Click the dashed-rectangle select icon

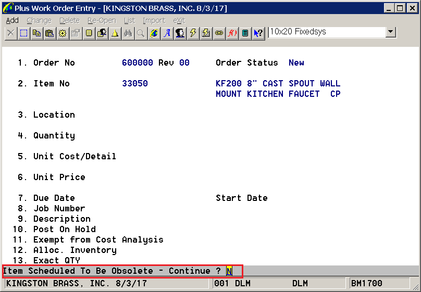[23, 33]
